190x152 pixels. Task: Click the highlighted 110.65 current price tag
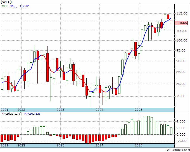(181, 23)
